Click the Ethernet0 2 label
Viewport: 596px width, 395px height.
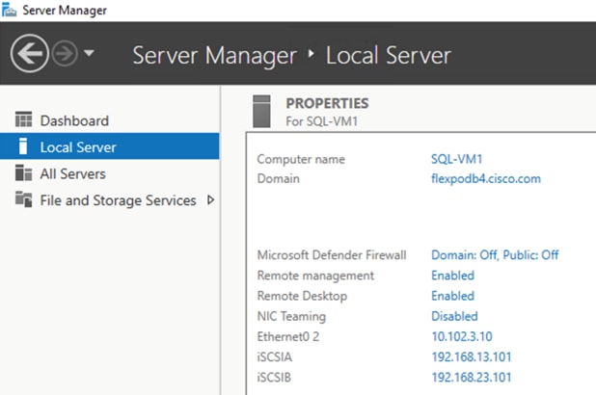288,336
